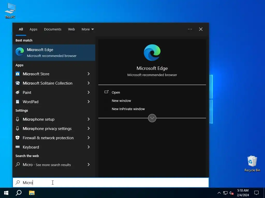Image resolution: width=265 pixels, height=198 pixels.
Task: Open the More filter dropdown
Action: click(x=87, y=29)
